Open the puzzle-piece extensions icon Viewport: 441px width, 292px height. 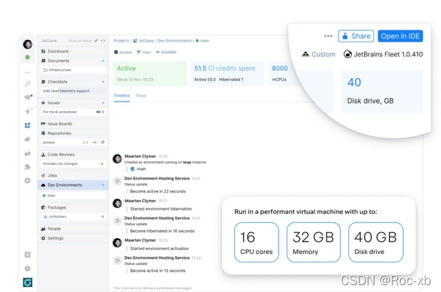tap(27, 167)
